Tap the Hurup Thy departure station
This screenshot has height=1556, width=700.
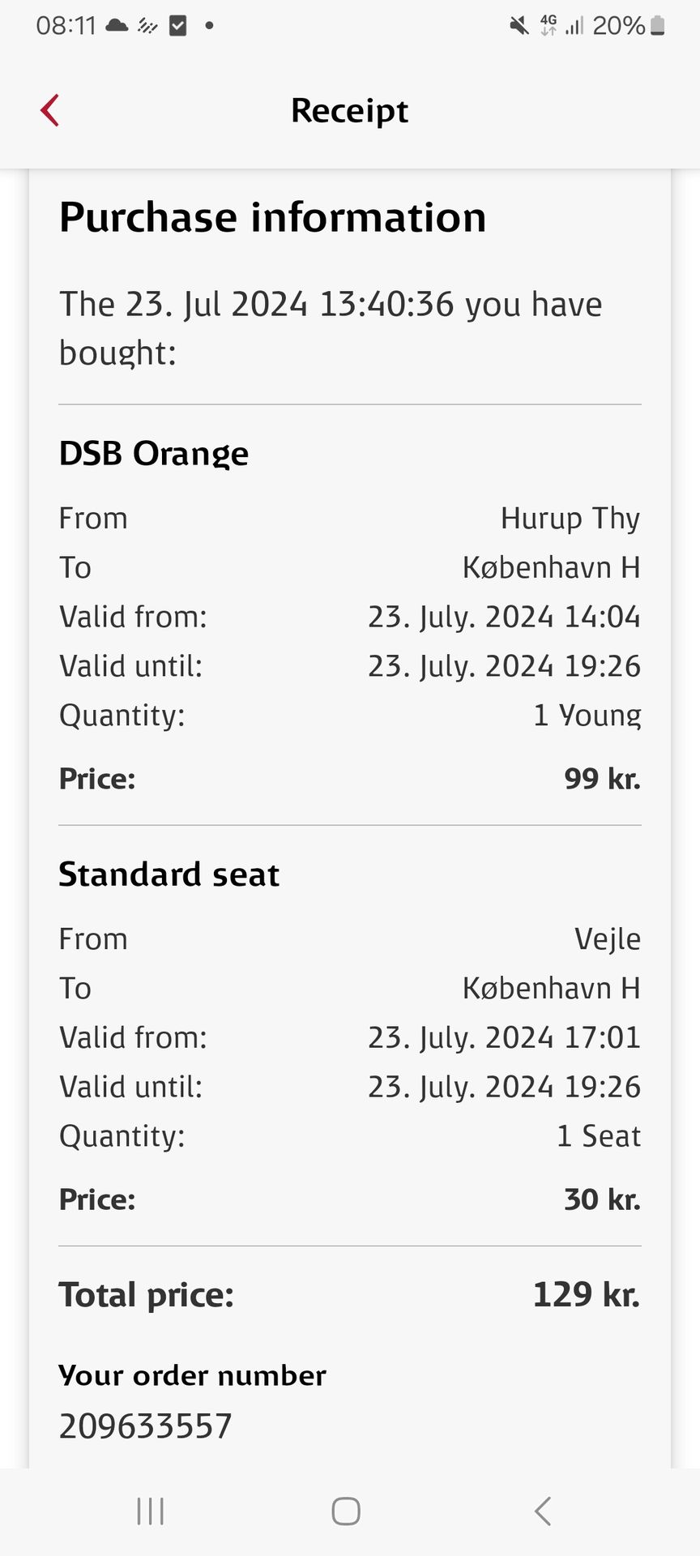[x=570, y=519]
